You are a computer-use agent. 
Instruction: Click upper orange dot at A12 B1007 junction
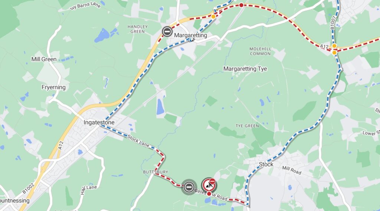[x=334, y=46]
